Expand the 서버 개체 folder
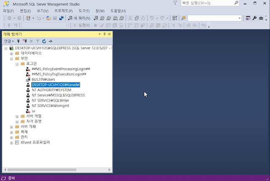The height and width of the screenshot is (181, 270). pos(11,127)
